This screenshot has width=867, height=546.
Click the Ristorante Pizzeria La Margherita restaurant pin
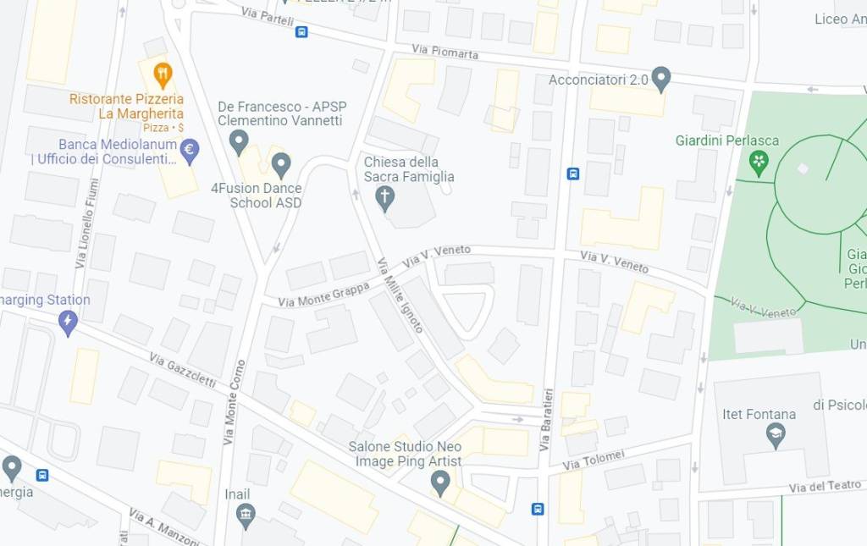point(163,75)
